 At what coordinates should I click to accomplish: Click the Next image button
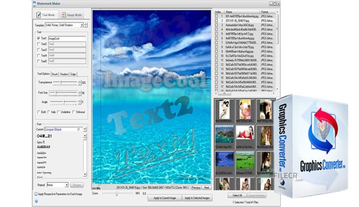click(x=207, y=187)
